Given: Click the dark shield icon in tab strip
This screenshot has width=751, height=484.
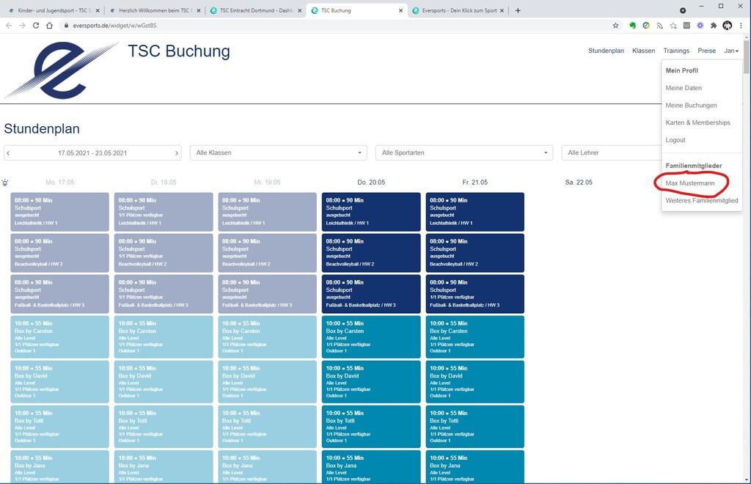Looking at the screenshot, I should (683, 10).
